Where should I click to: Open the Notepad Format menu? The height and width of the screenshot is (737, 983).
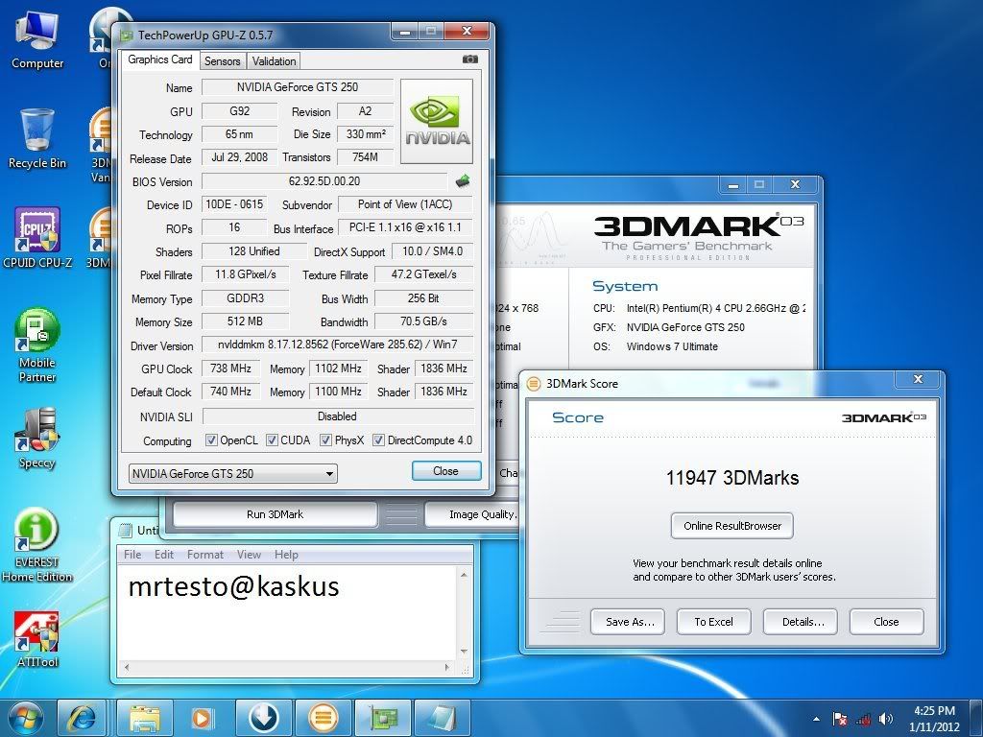point(205,555)
